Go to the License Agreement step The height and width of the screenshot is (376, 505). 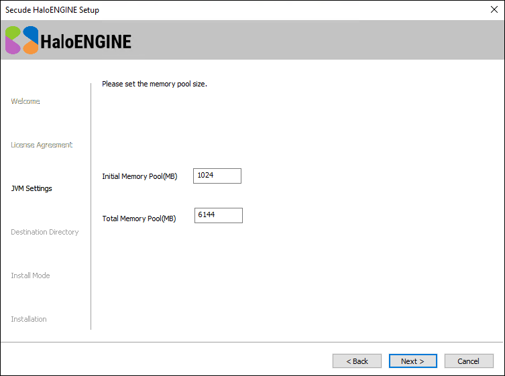[x=42, y=145]
